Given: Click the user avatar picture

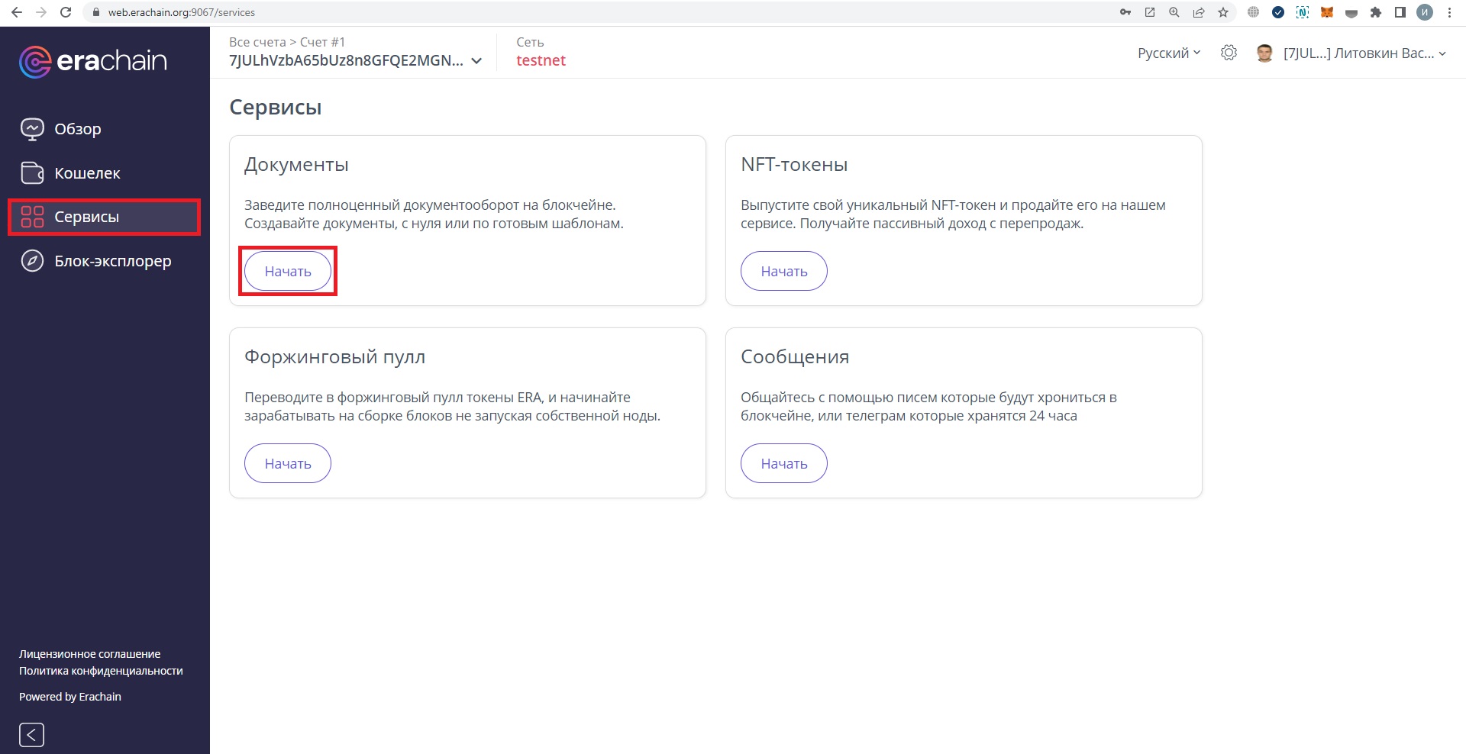Looking at the screenshot, I should [1264, 53].
